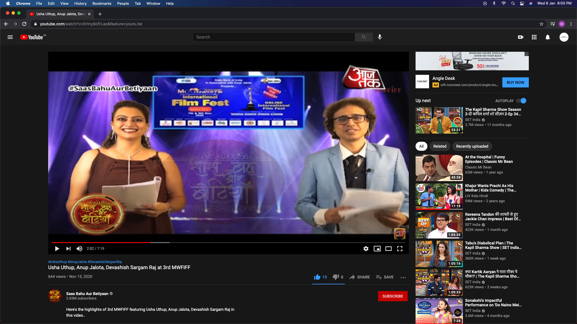Open the account avatar menu

tap(564, 37)
